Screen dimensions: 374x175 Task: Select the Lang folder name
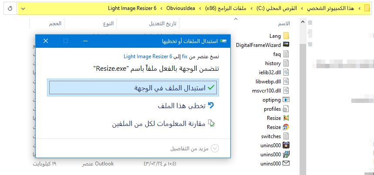point(275,36)
